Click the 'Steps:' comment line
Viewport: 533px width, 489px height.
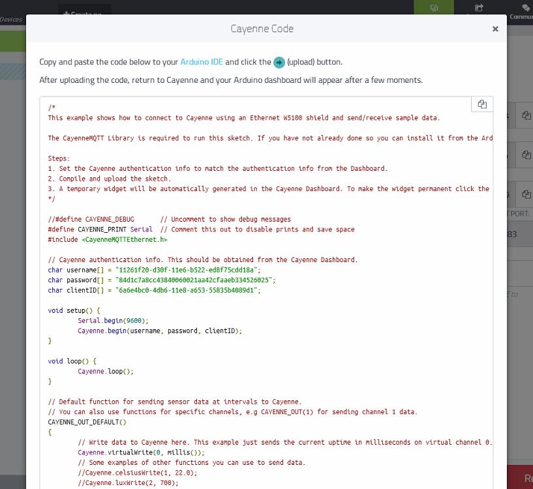click(59, 158)
